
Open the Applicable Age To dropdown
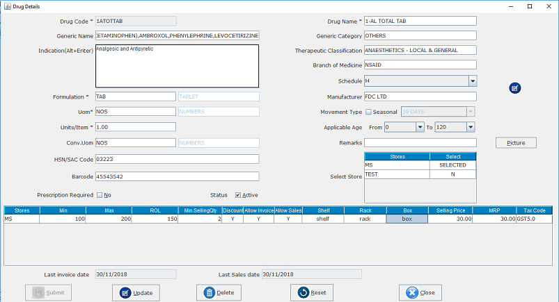pos(471,127)
